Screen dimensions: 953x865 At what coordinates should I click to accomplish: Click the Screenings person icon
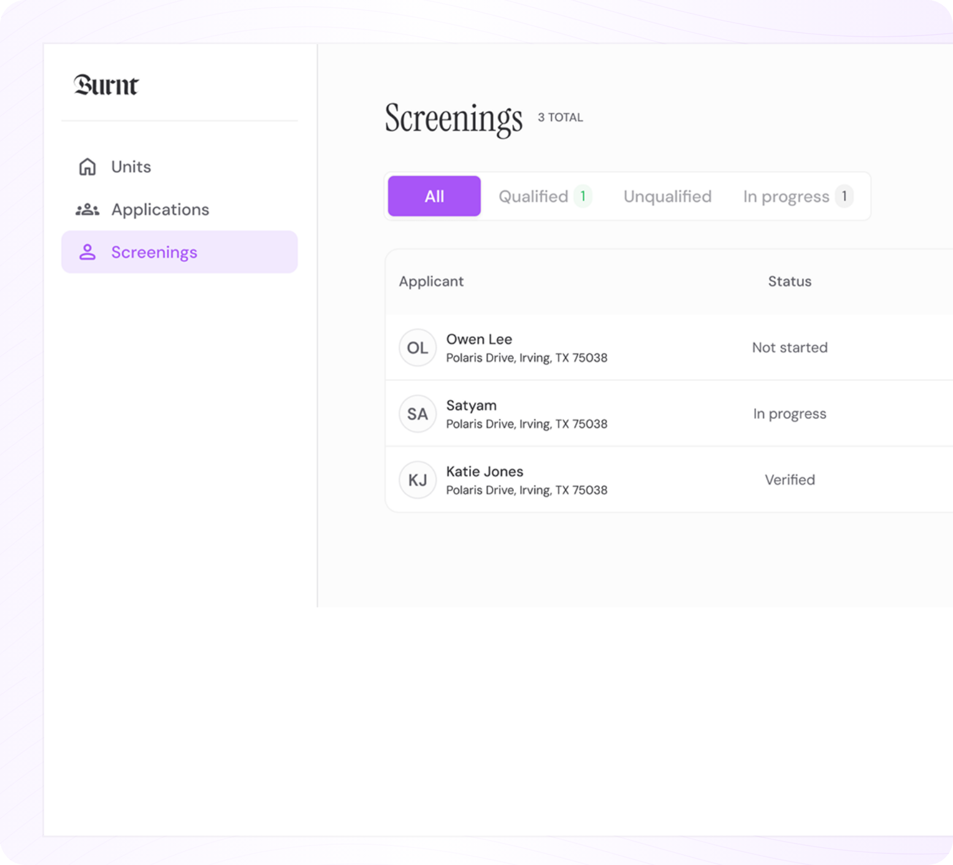pyautogui.click(x=88, y=252)
